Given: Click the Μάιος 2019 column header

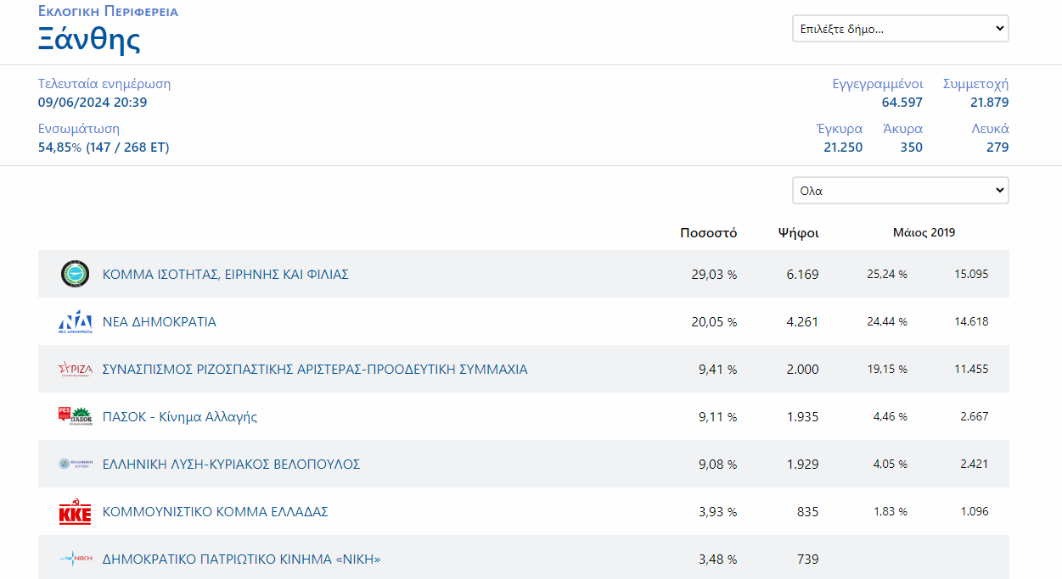Looking at the screenshot, I should pos(924,232).
